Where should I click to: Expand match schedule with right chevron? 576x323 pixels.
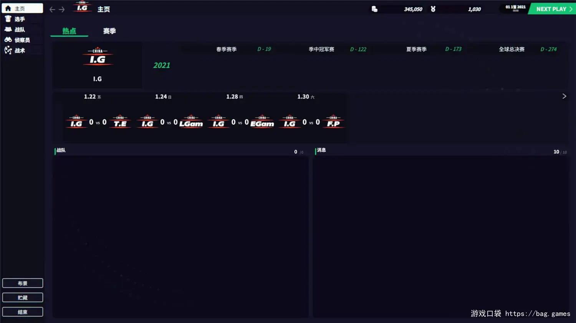point(564,96)
